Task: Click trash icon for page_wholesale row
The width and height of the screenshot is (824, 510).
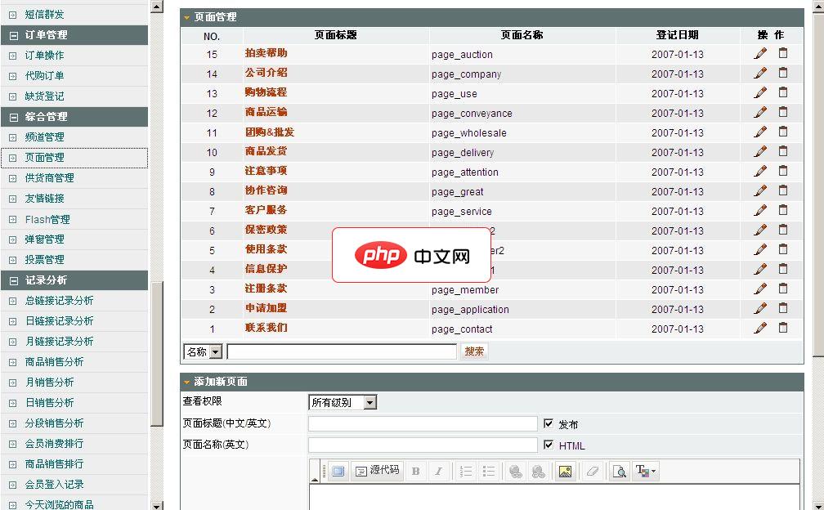Action: click(x=782, y=132)
